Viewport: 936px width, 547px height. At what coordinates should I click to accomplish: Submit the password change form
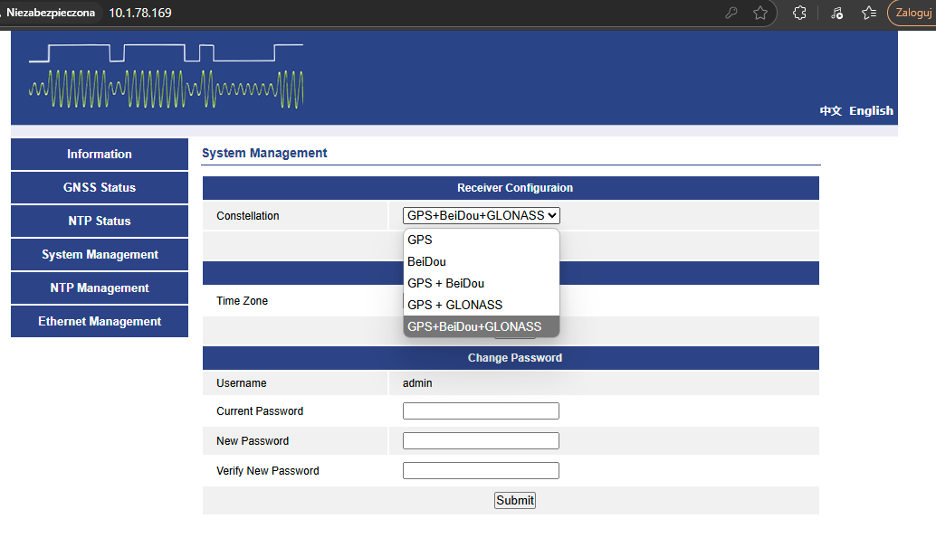(514, 500)
